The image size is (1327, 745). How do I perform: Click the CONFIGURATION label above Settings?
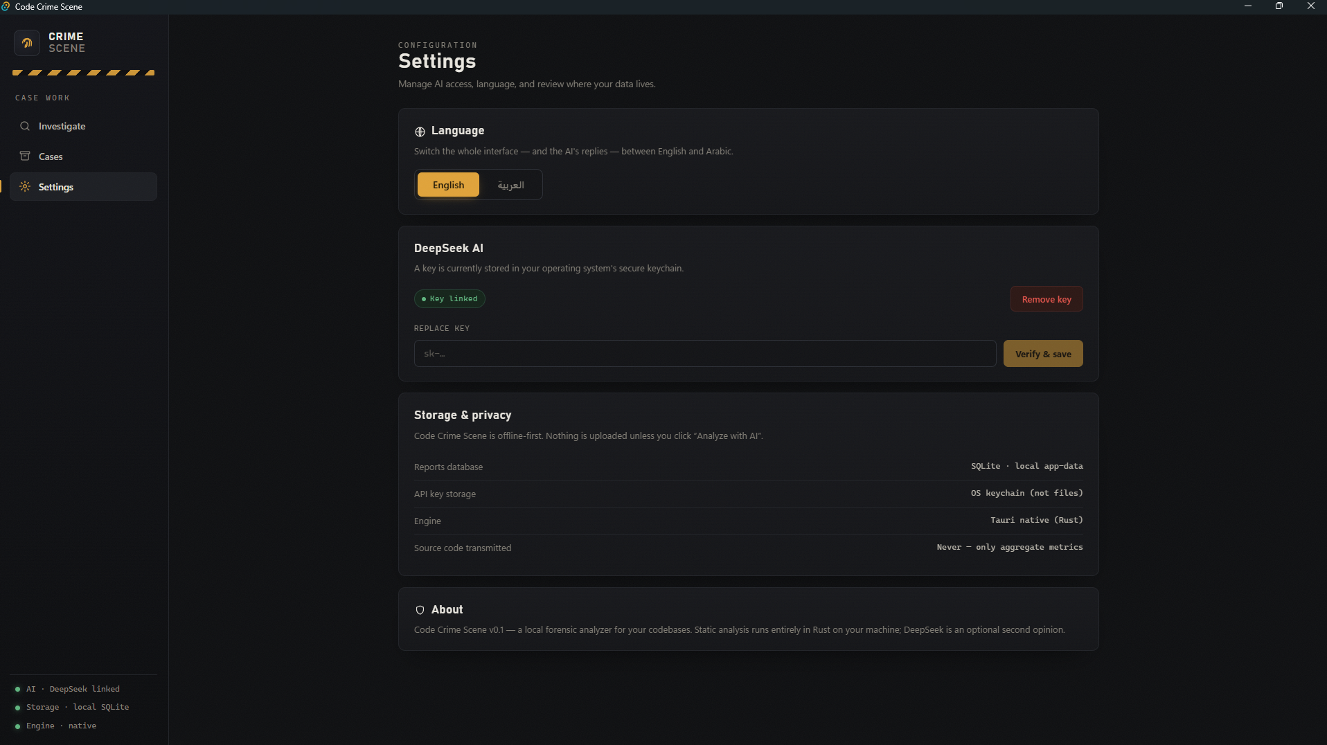(x=438, y=45)
